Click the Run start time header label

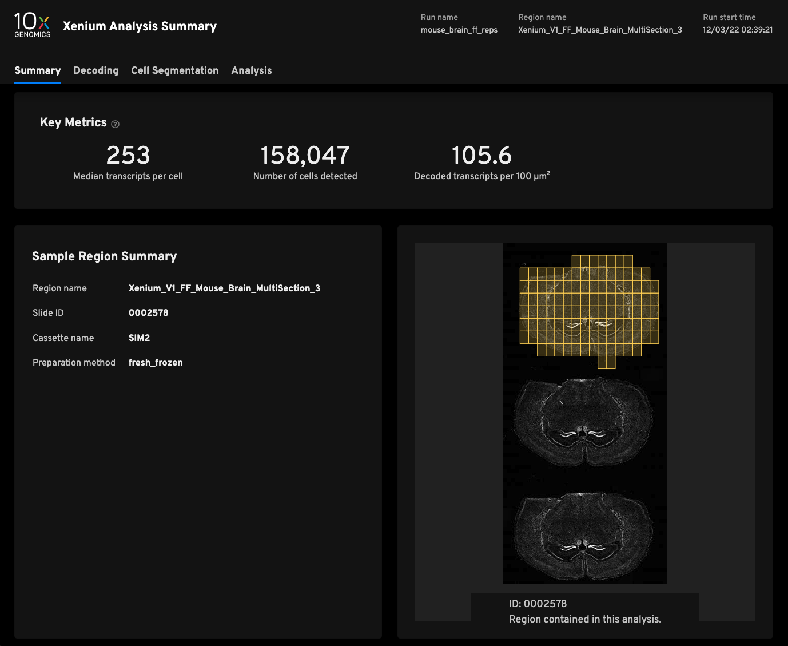tap(729, 17)
